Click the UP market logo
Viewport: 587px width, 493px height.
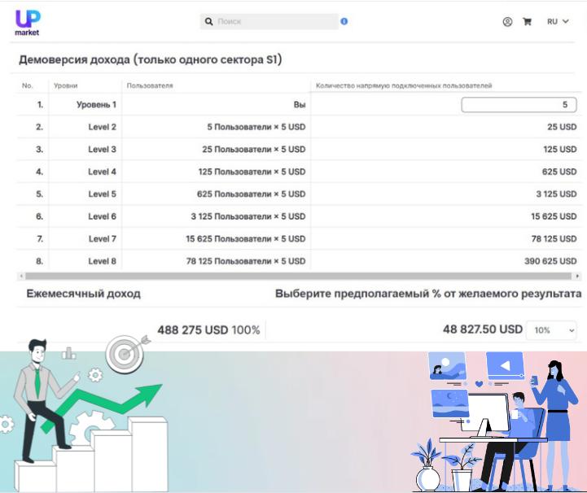coord(27,21)
